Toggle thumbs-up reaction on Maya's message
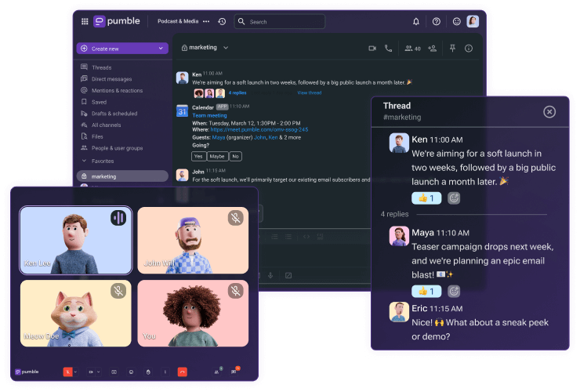This screenshot has width=580, height=392. tap(426, 291)
